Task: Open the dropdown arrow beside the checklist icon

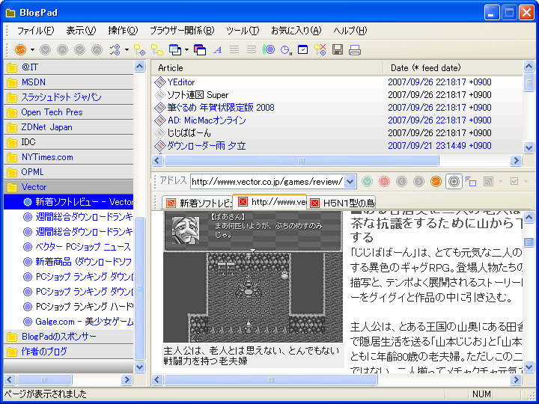Action: tap(127, 50)
